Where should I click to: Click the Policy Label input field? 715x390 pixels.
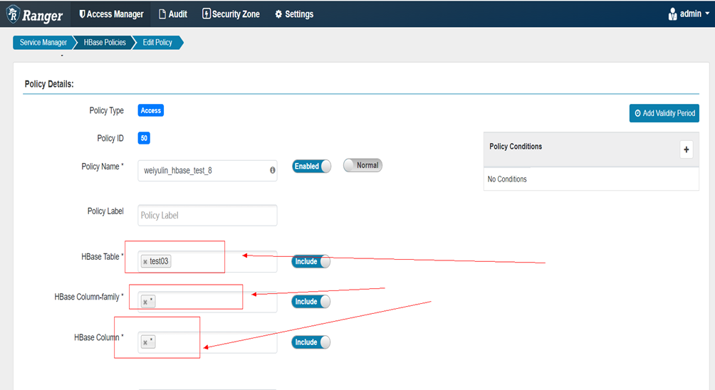pyautogui.click(x=207, y=215)
